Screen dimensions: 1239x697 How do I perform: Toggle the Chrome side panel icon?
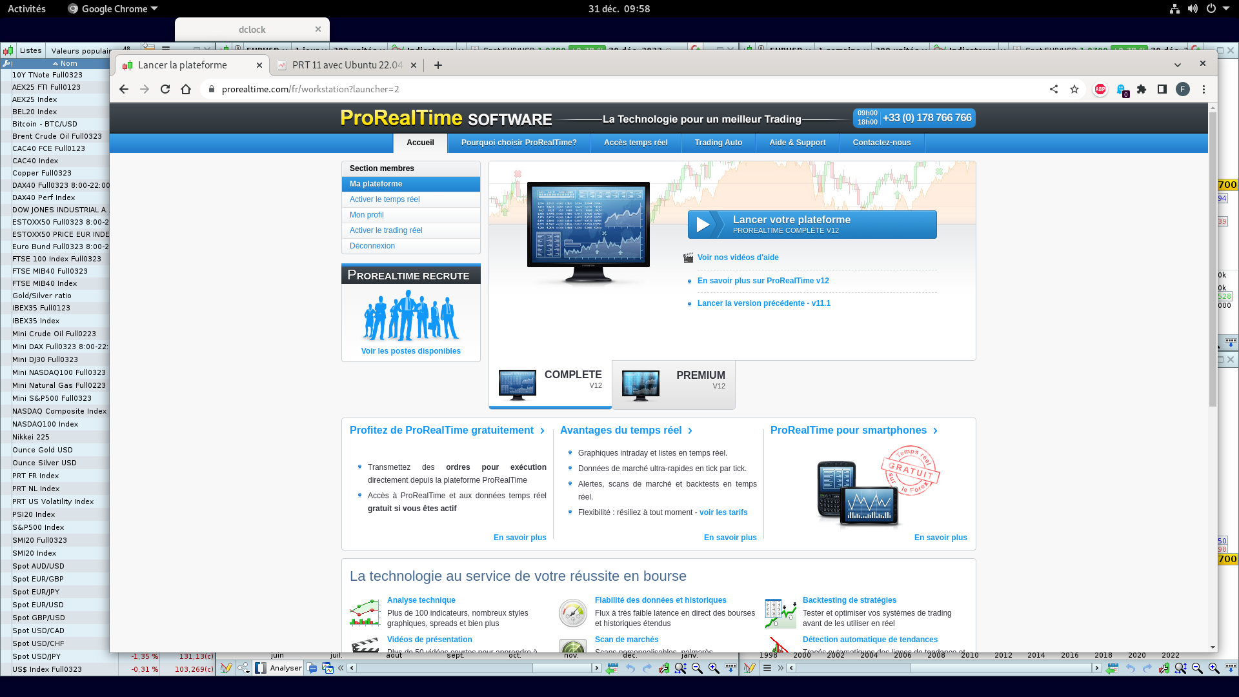coord(1162,90)
